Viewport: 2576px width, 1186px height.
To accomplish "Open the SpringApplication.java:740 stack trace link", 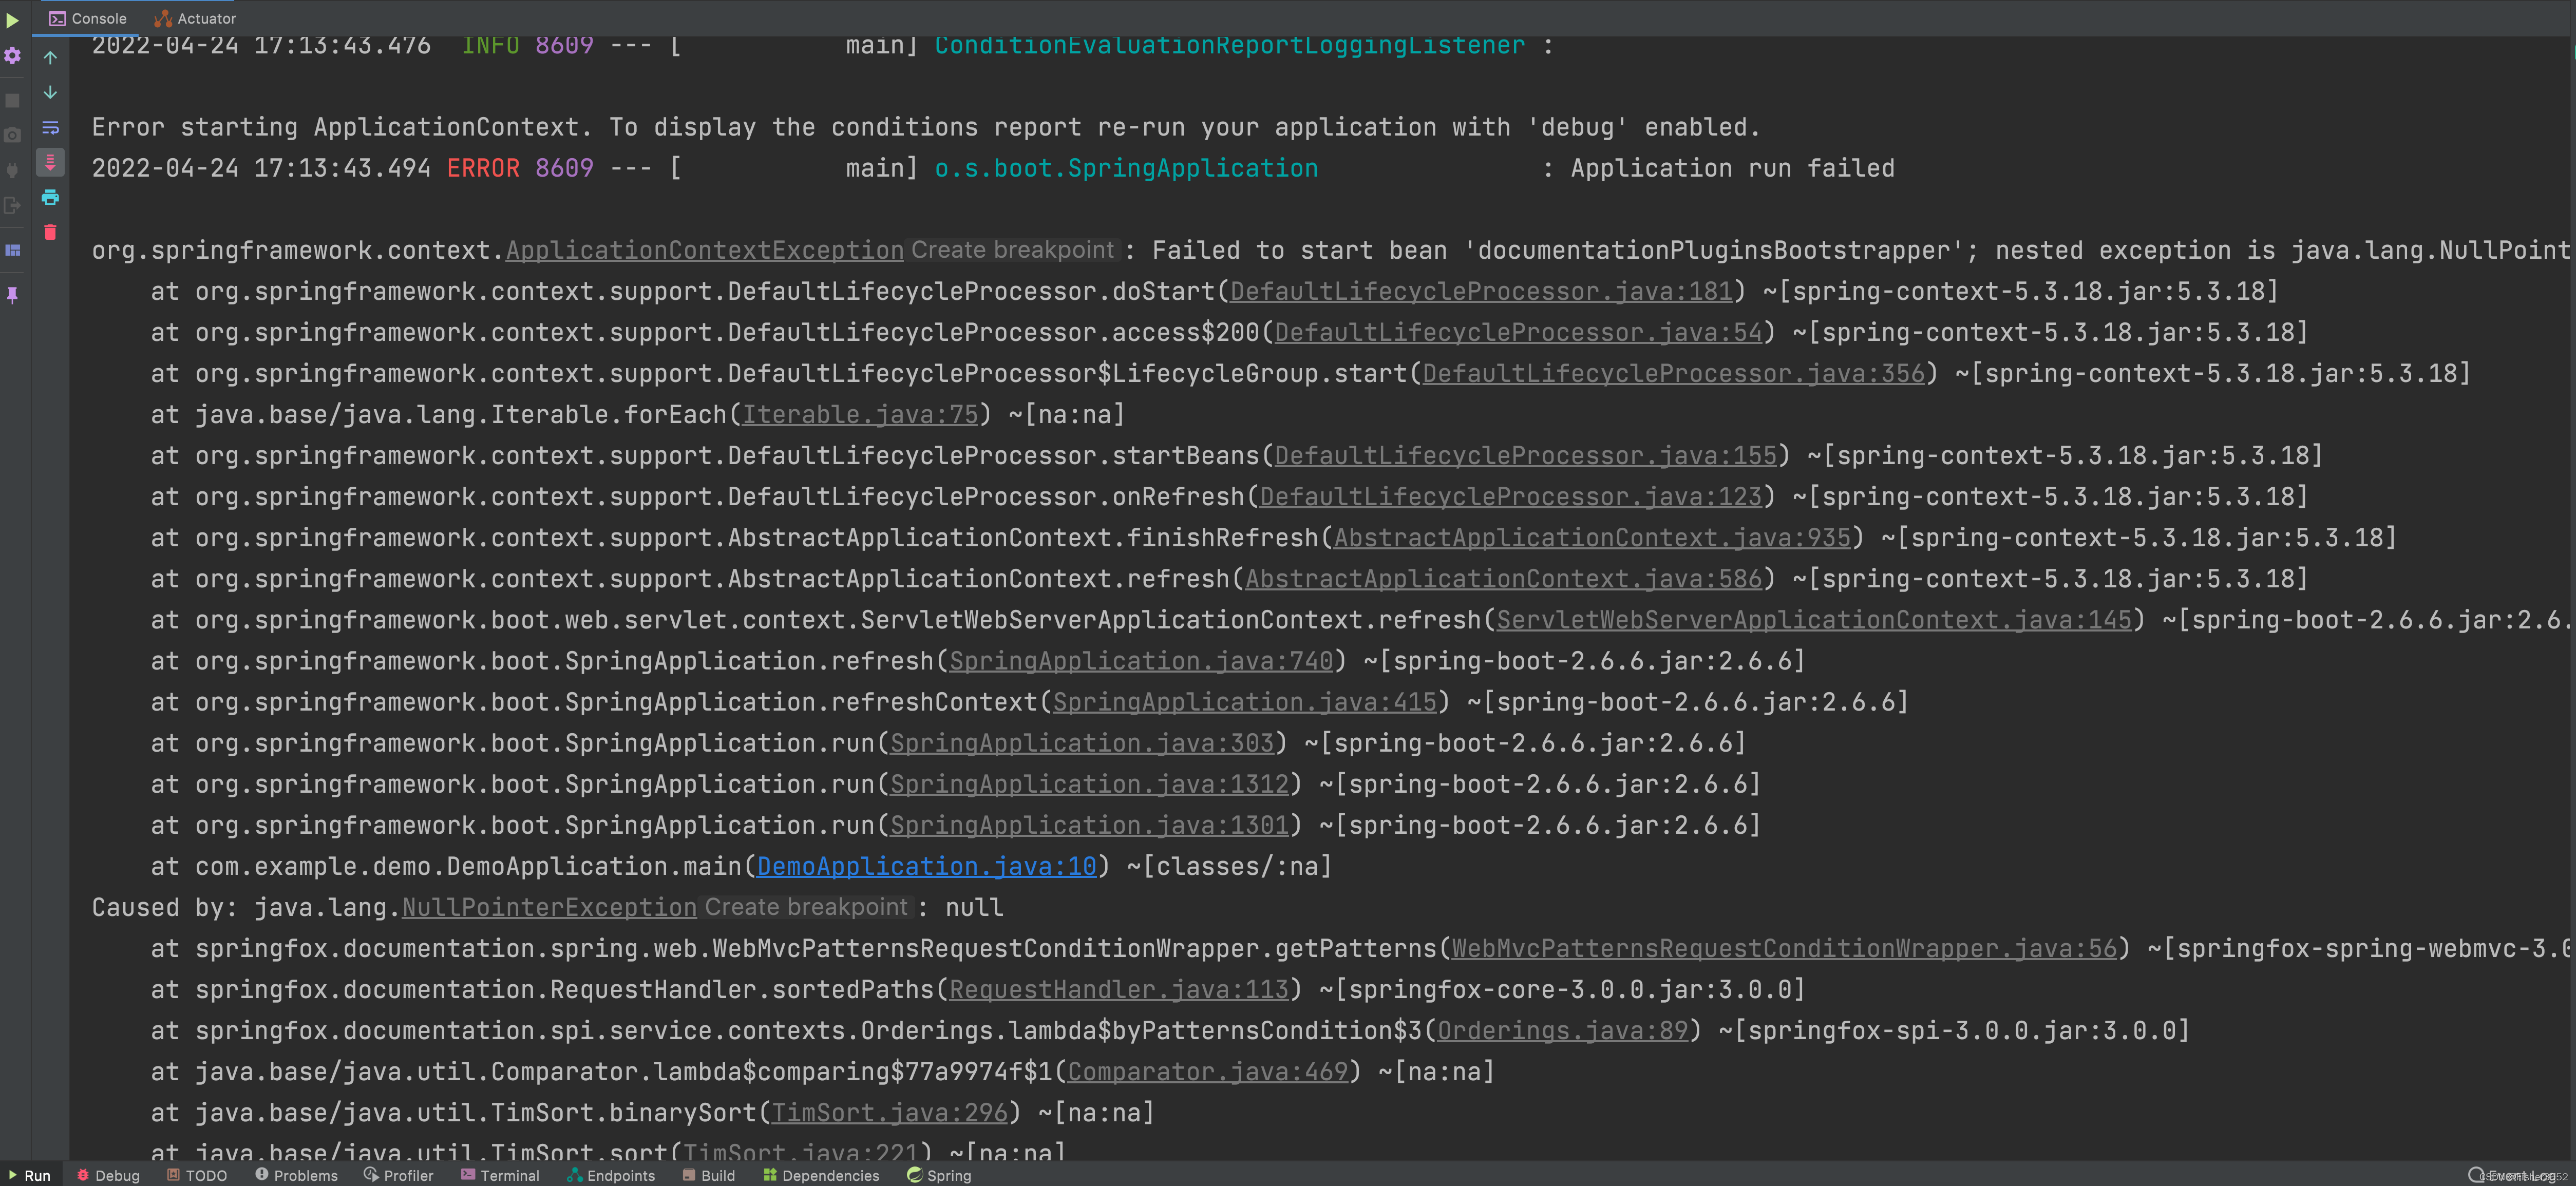I will click(x=1140, y=660).
